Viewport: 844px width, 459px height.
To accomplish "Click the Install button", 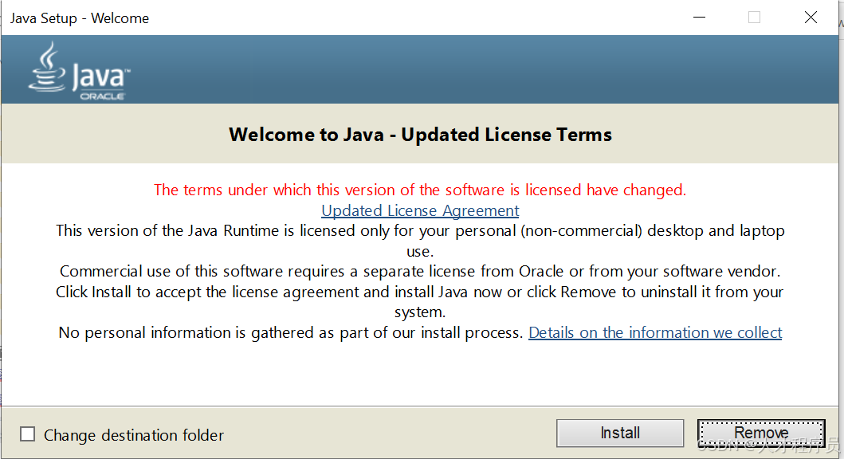I will coord(620,433).
